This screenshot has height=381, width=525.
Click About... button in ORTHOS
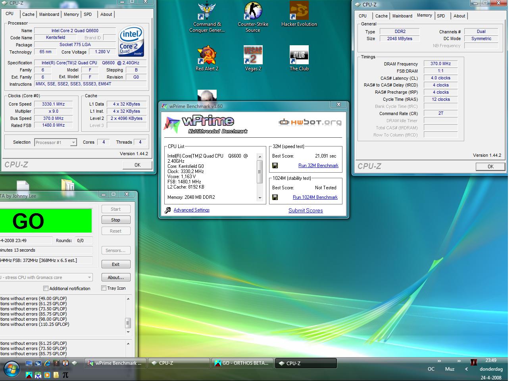(x=115, y=277)
